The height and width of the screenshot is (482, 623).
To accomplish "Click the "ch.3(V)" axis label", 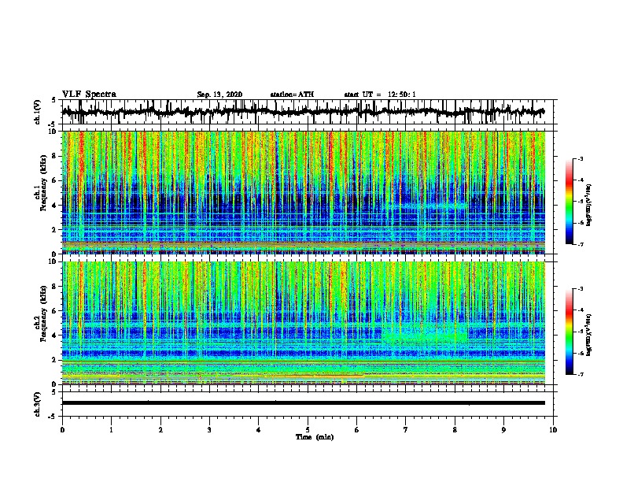I will click(x=38, y=404).
